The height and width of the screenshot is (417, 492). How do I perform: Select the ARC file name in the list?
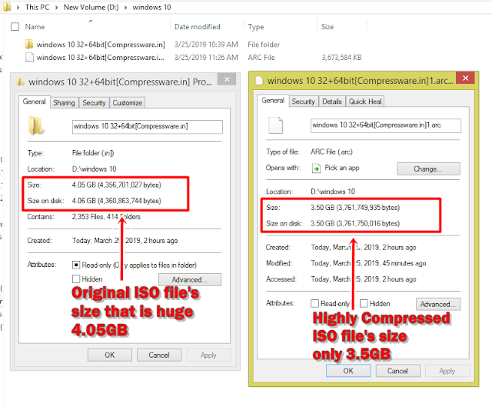pyautogui.click(x=101, y=58)
